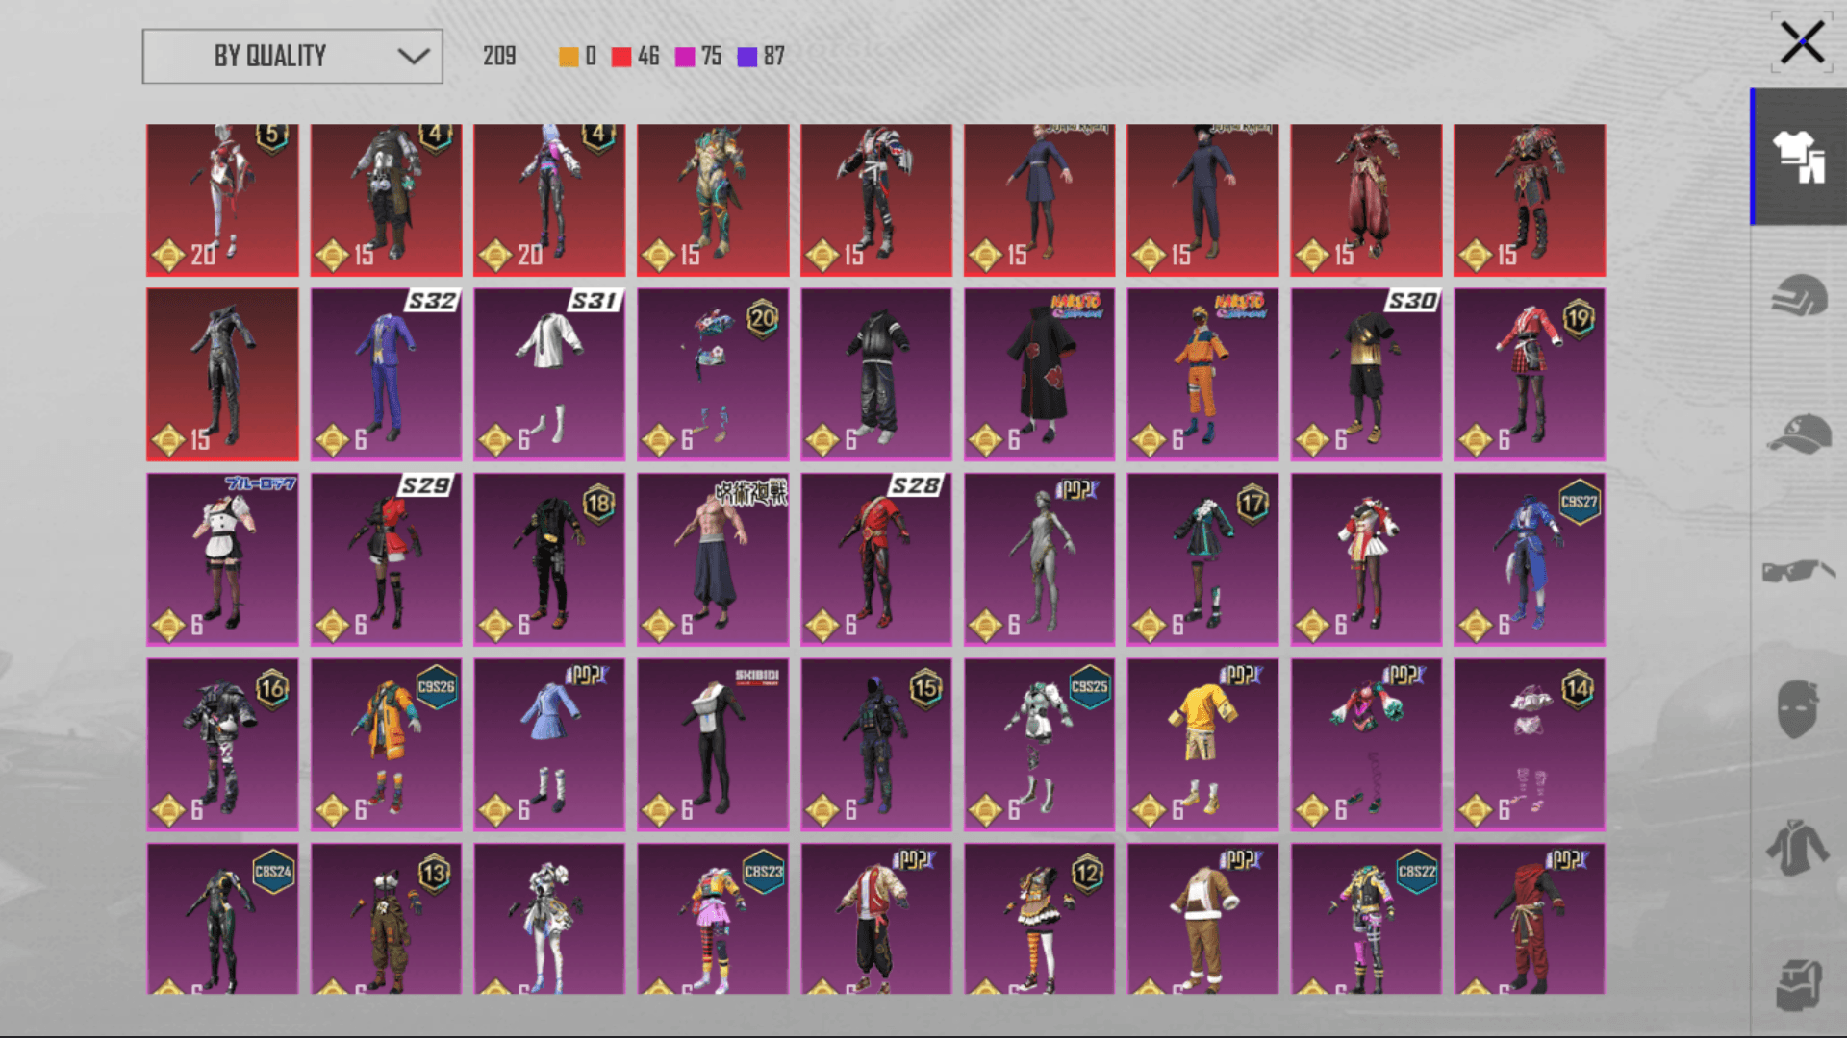Select the S30 black and gold outfit
Viewport: 1847px width, 1038px height.
1366,374
